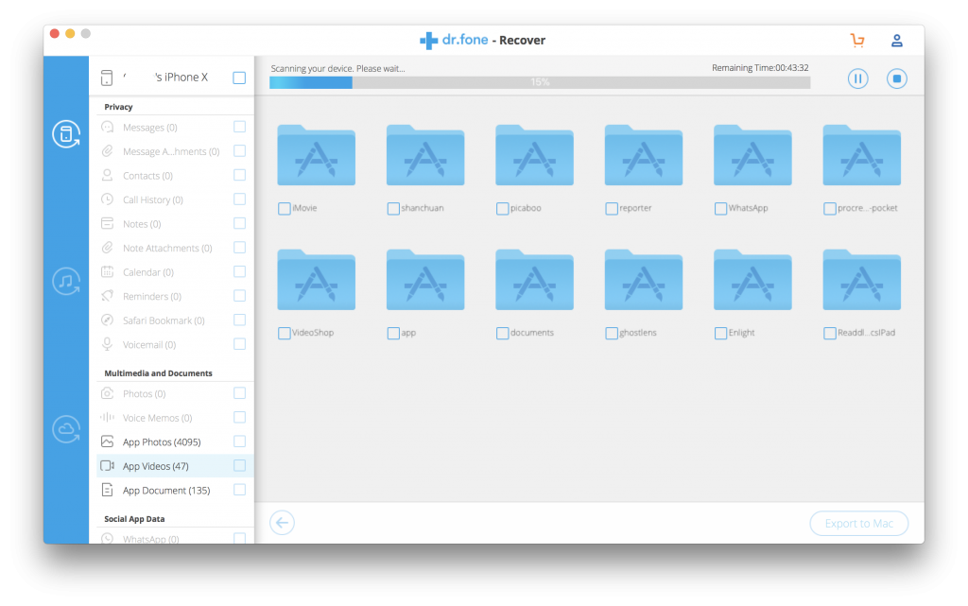Image resolution: width=968 pixels, height=606 pixels.
Task: Stop the device scan
Action: tap(897, 79)
